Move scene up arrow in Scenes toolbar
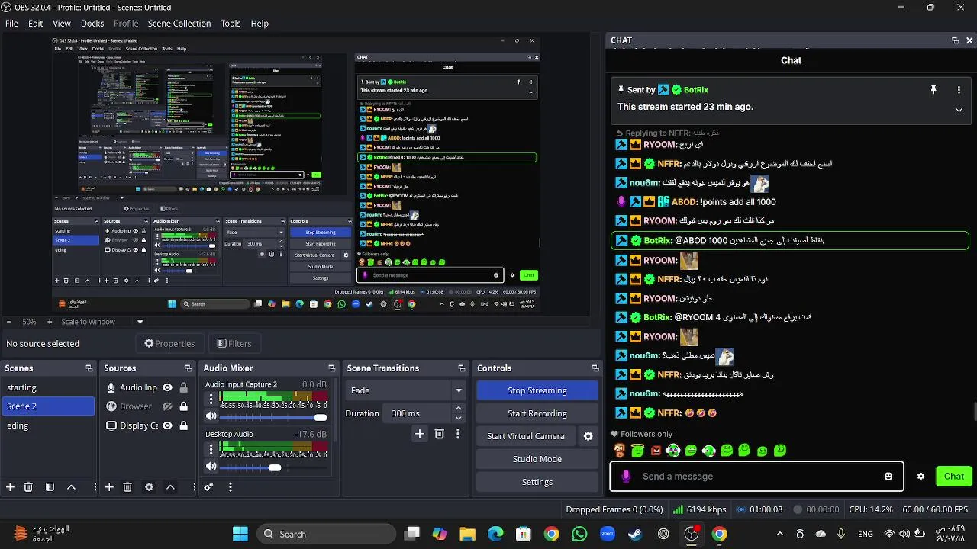 pos(71,487)
